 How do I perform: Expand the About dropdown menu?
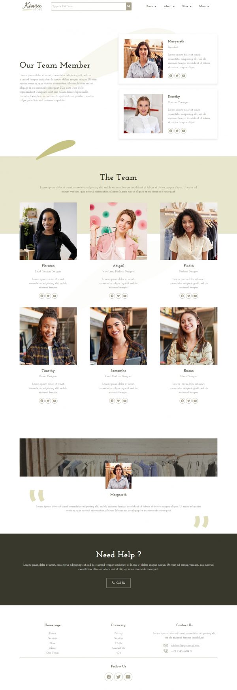(169, 6)
